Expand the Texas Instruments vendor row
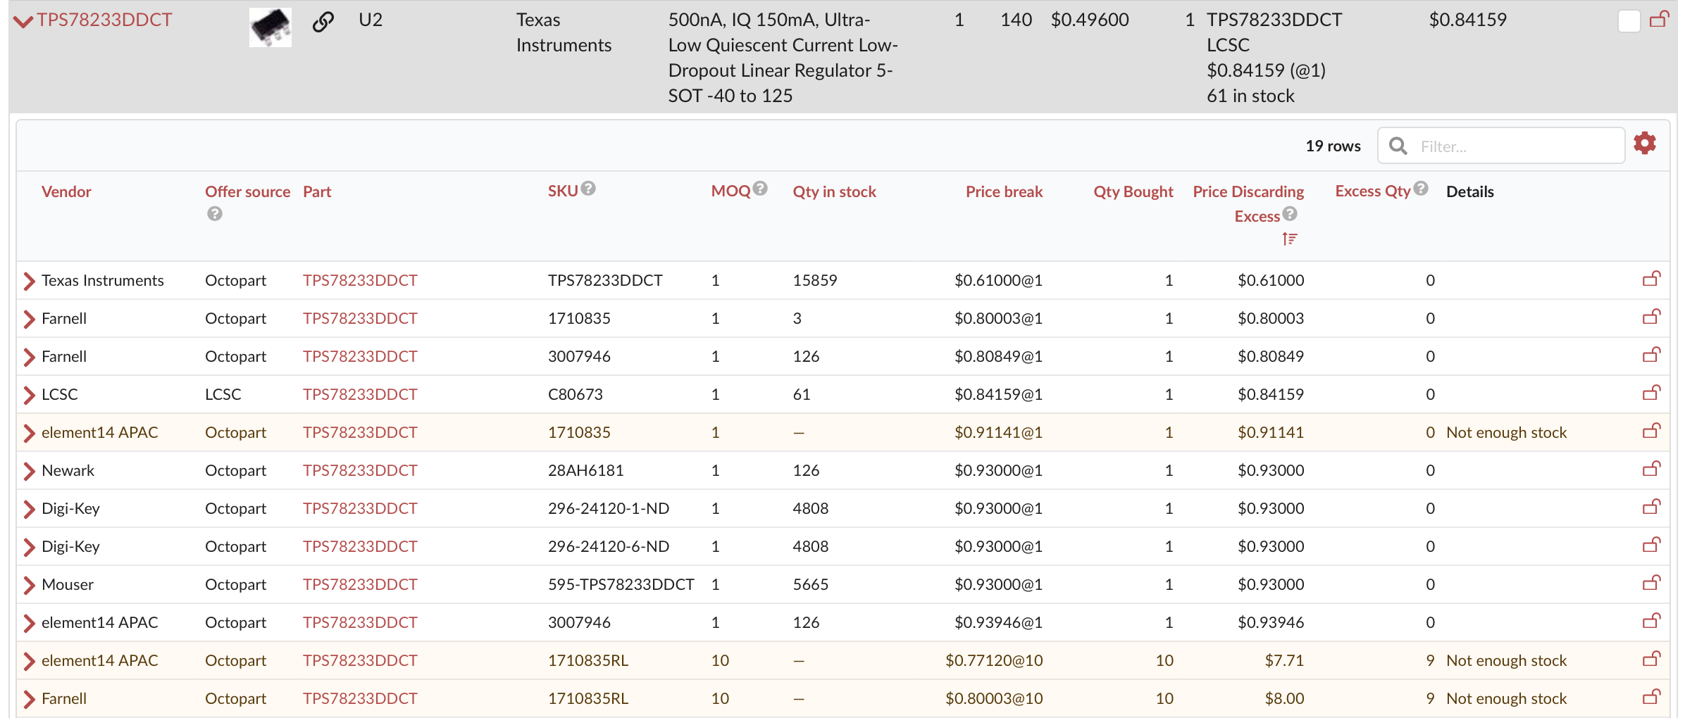 coord(29,281)
